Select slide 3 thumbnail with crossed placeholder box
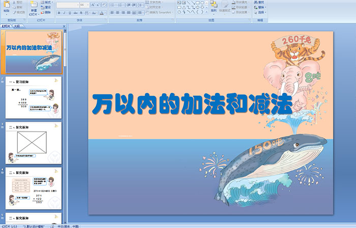This screenshot has height=228, width=356. click(34, 143)
